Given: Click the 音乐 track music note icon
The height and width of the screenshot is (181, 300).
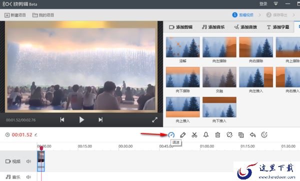Looking at the screenshot, I should [x=8, y=177].
